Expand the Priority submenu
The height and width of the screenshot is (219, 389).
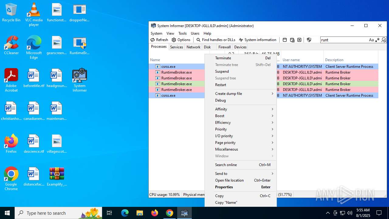click(241, 129)
